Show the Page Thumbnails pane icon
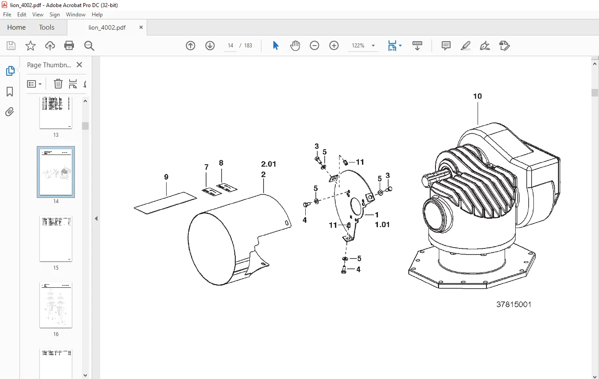Screen dimensions: 599x379 click(x=10, y=71)
